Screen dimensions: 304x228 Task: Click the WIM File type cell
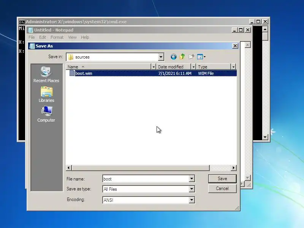click(x=206, y=73)
